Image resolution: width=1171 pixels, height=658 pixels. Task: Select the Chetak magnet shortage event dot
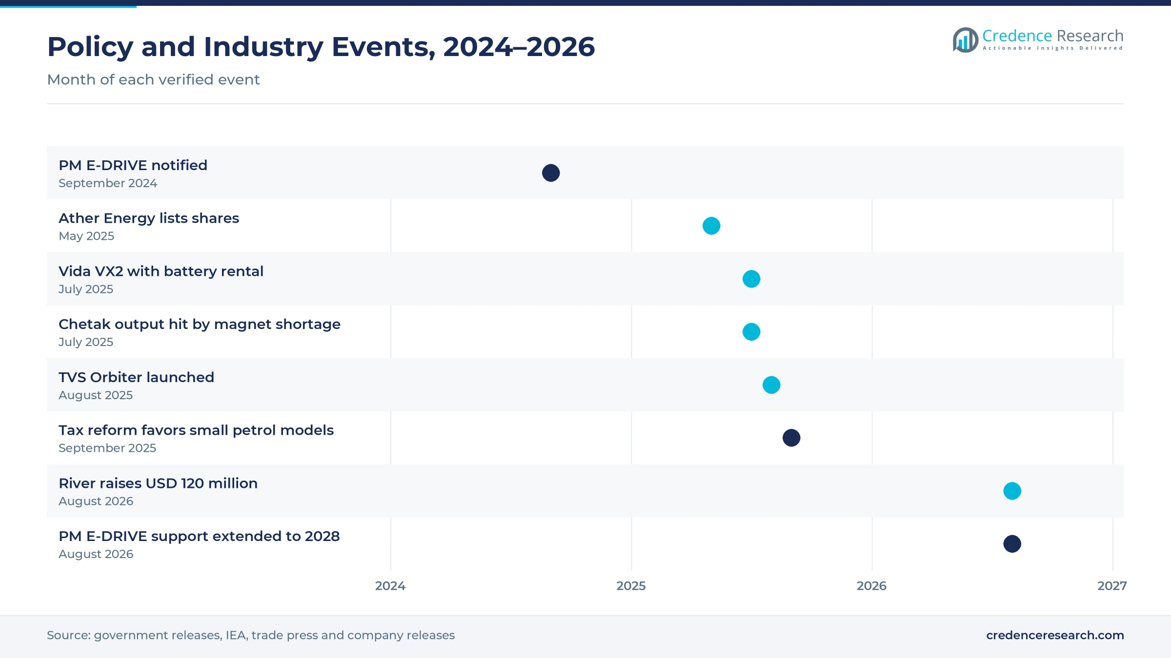click(751, 332)
